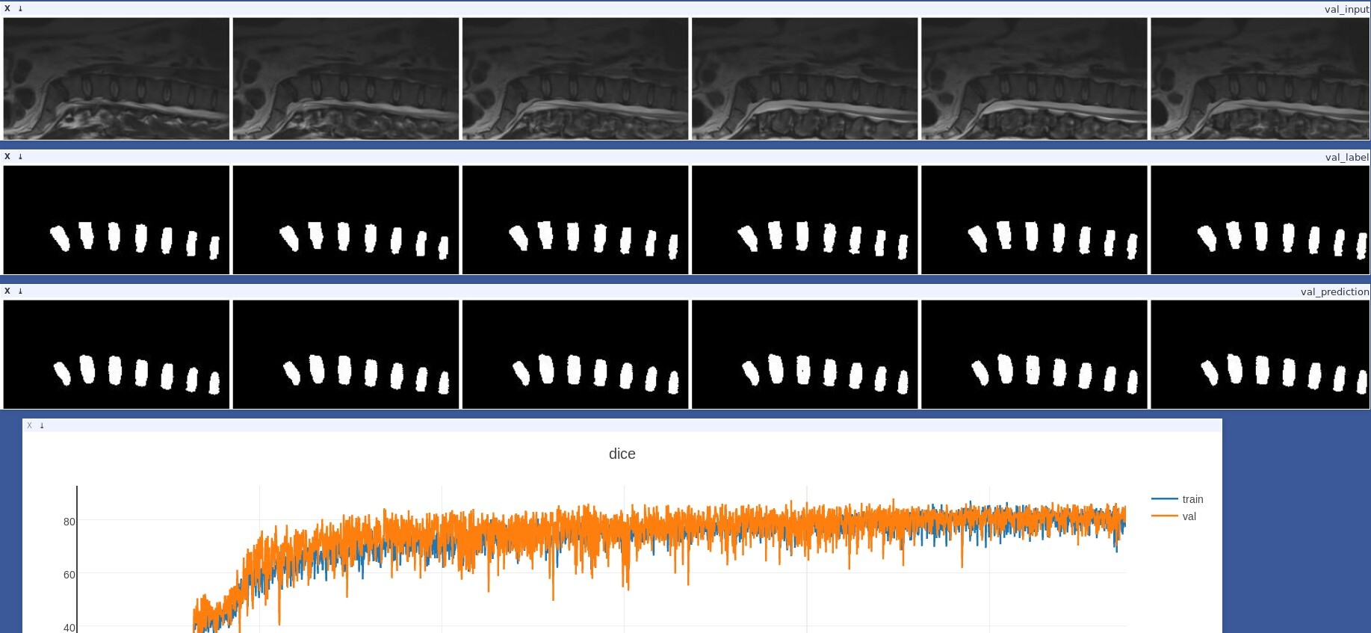
Task: Select the first MRI slice in val_input
Action: [x=117, y=78]
